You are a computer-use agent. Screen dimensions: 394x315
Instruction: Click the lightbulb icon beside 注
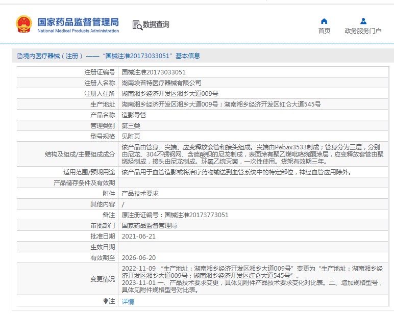coord(106,301)
